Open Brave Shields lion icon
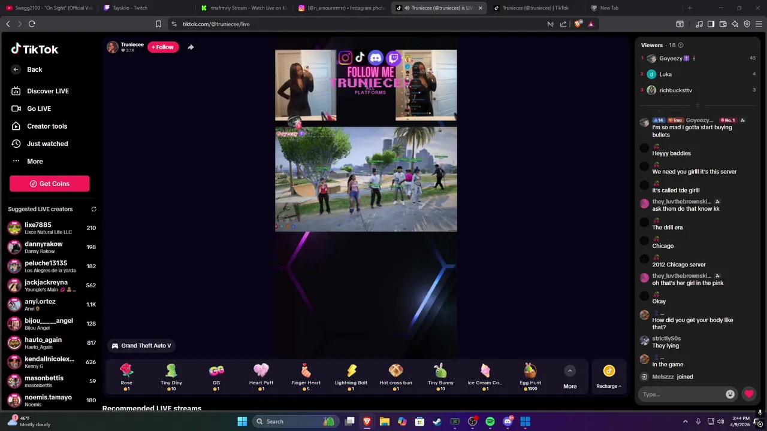This screenshot has width=767, height=431. coord(578,24)
